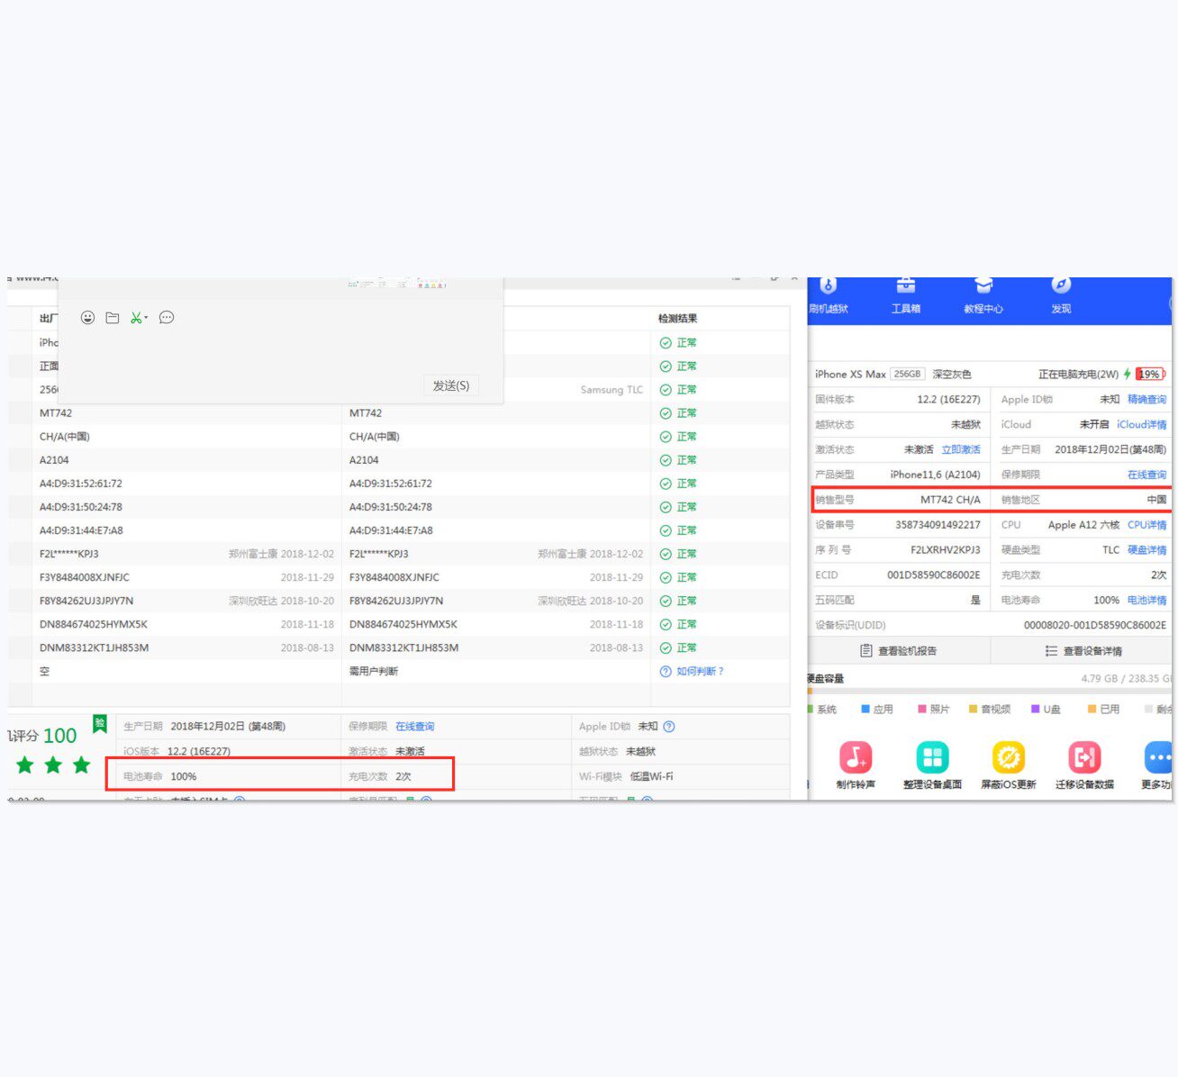Click the 正在电脑充电(2W) charging status
The width and height of the screenshot is (1178, 1077).
click(1078, 374)
